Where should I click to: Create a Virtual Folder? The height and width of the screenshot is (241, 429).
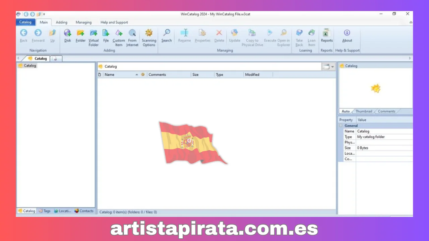pos(94,33)
